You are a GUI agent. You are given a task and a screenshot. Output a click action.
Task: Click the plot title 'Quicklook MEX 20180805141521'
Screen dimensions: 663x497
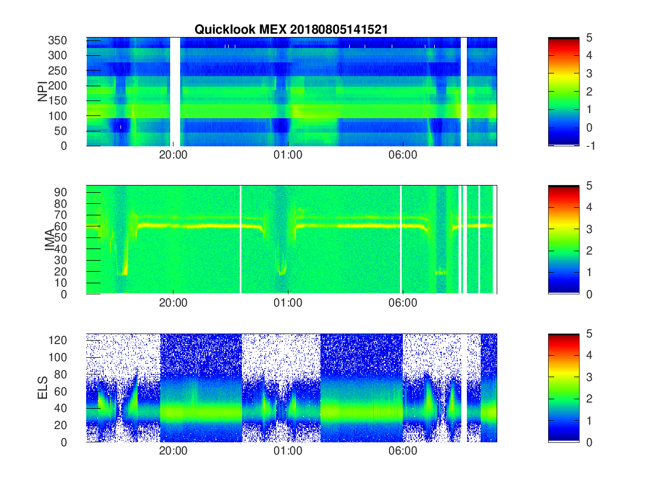291,30
